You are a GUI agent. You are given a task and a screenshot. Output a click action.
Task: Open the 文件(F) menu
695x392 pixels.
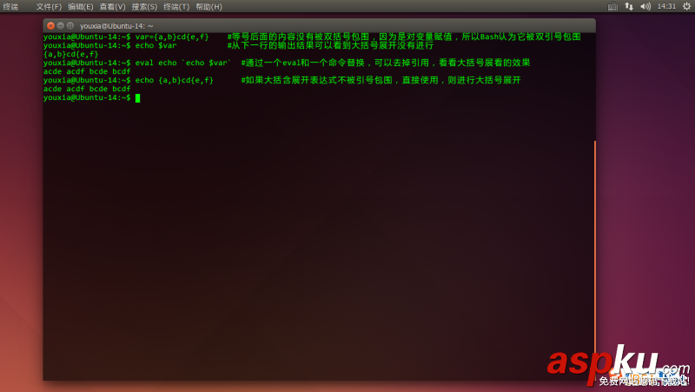point(49,7)
